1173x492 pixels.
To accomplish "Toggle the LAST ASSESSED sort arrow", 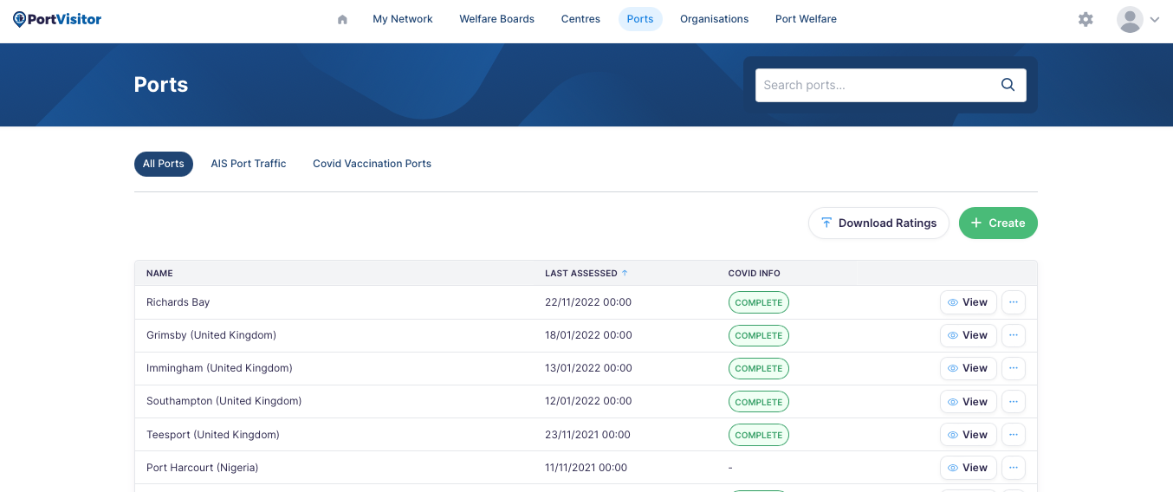I will [x=625, y=273].
